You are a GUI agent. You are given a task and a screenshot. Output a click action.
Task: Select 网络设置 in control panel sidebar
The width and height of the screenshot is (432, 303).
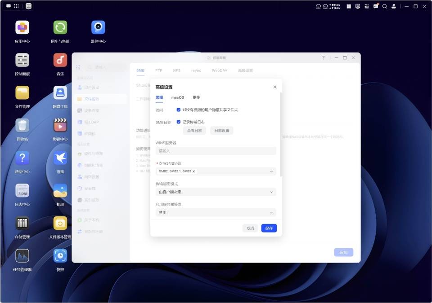pyautogui.click(x=99, y=177)
